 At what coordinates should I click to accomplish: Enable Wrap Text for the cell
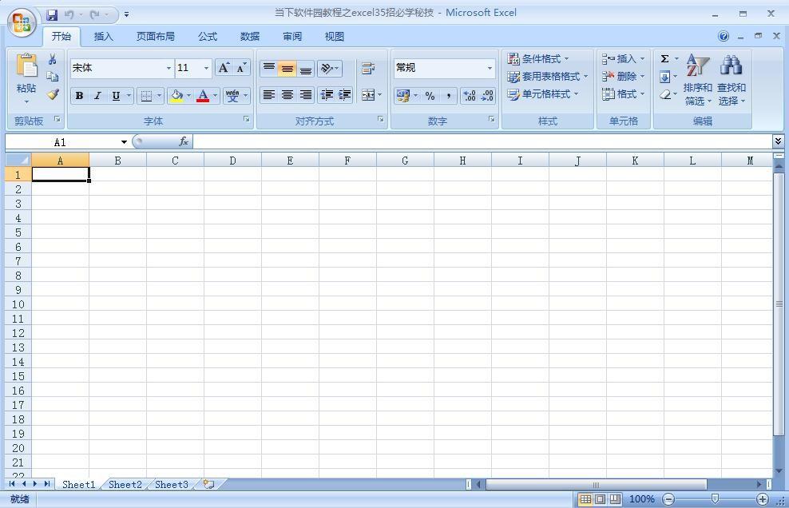coord(367,69)
